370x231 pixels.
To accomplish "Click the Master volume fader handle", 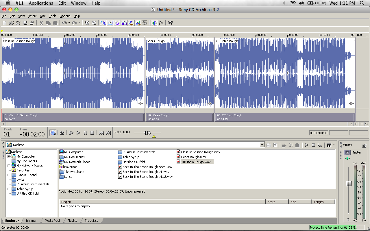I will (x=349, y=184).
